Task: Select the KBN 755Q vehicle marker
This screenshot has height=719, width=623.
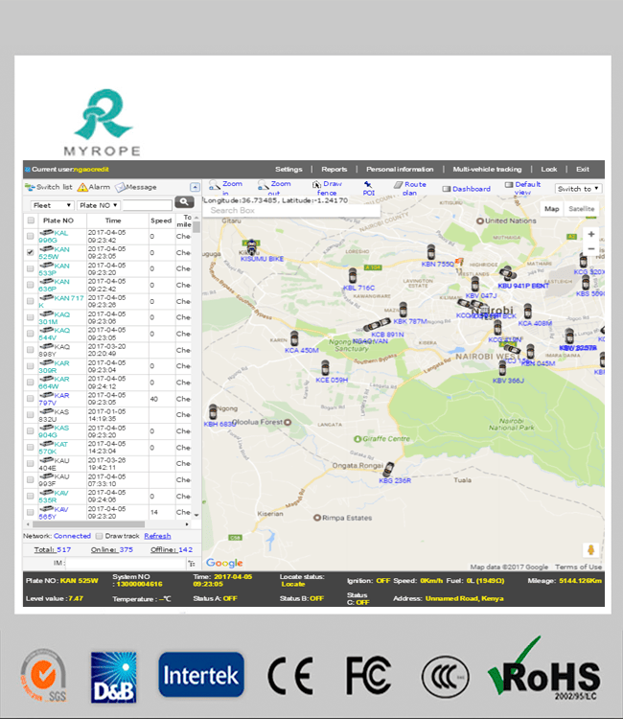Action: coord(431,252)
